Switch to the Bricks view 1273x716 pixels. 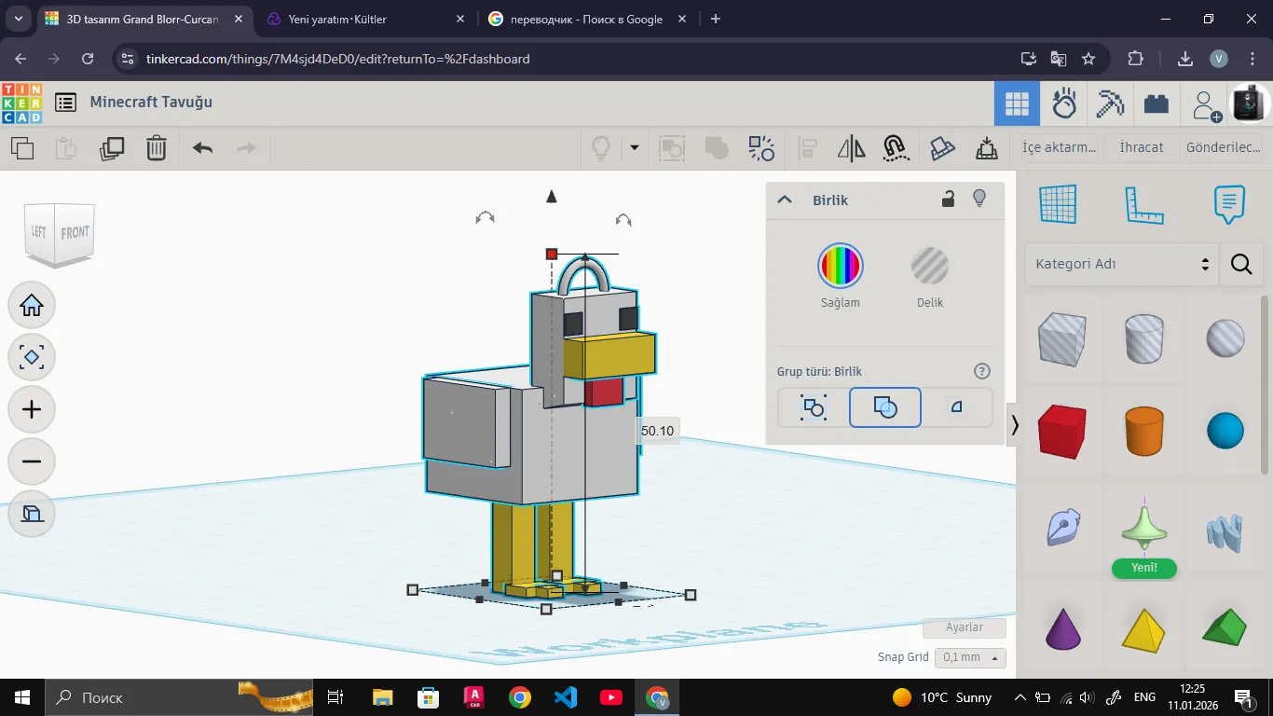tap(1157, 103)
